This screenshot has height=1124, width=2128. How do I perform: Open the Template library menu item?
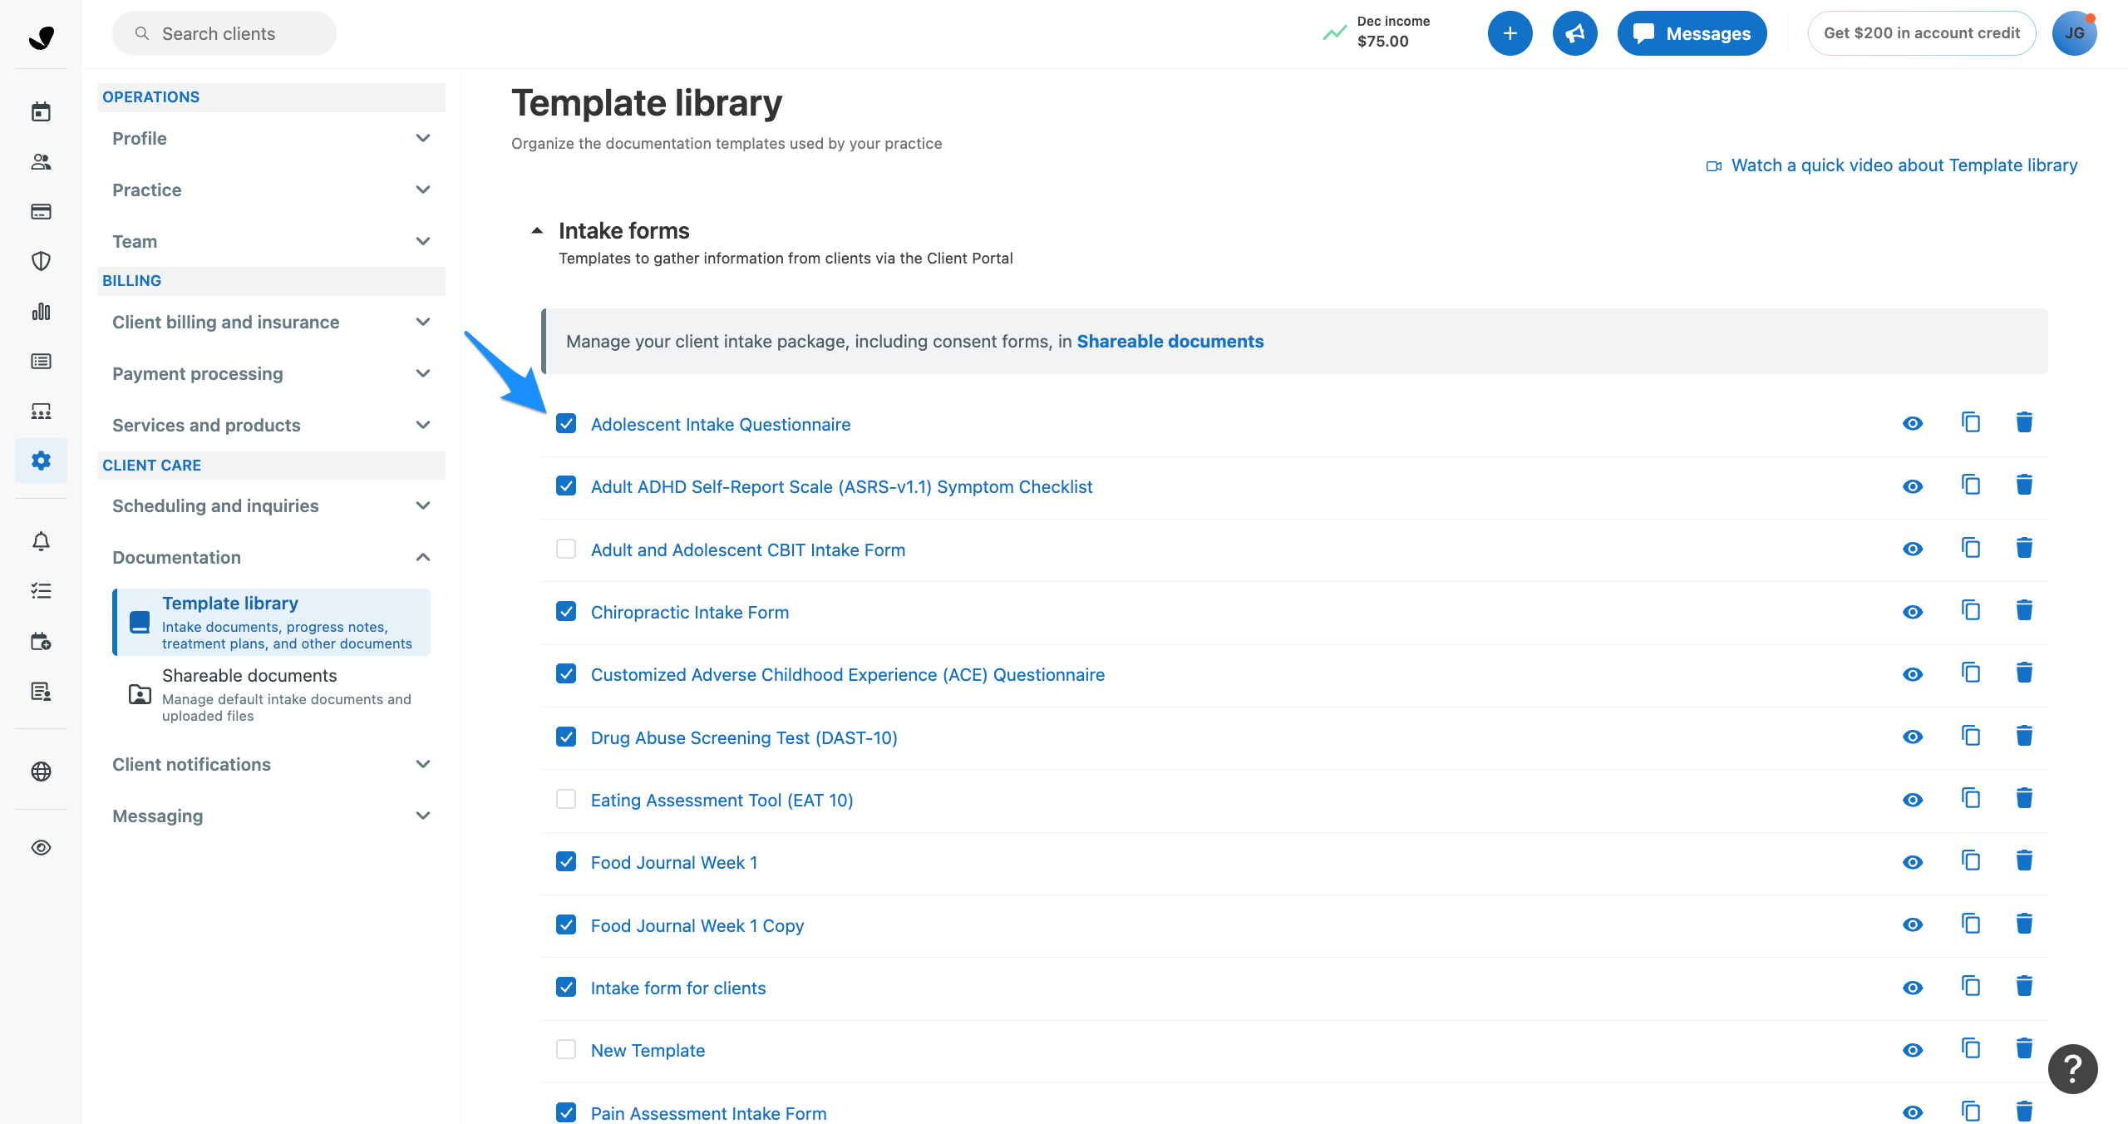coord(230,603)
